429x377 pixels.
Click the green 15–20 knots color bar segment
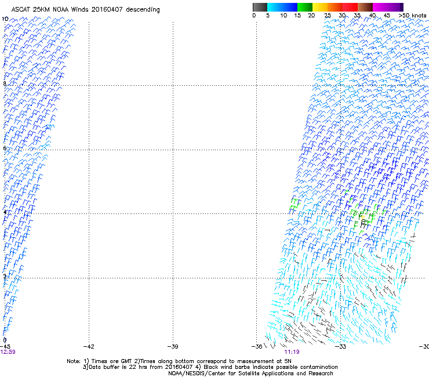[305, 7]
